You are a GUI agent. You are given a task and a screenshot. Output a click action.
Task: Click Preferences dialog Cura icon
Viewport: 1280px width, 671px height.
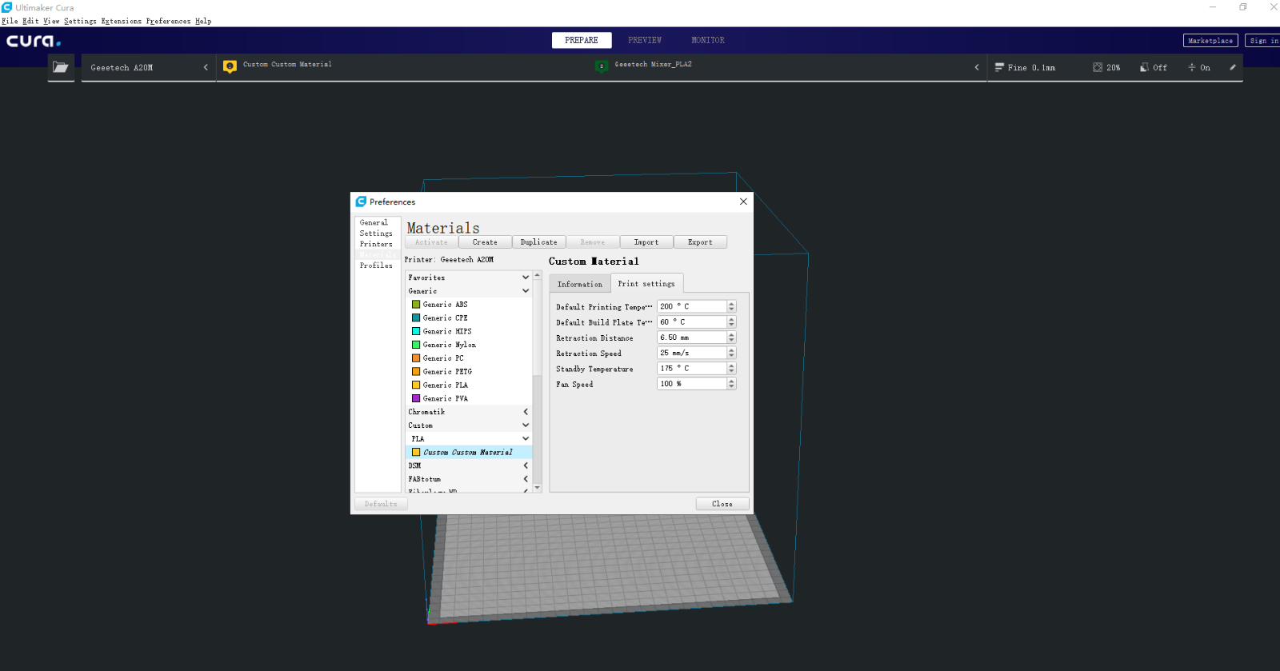pyautogui.click(x=361, y=202)
